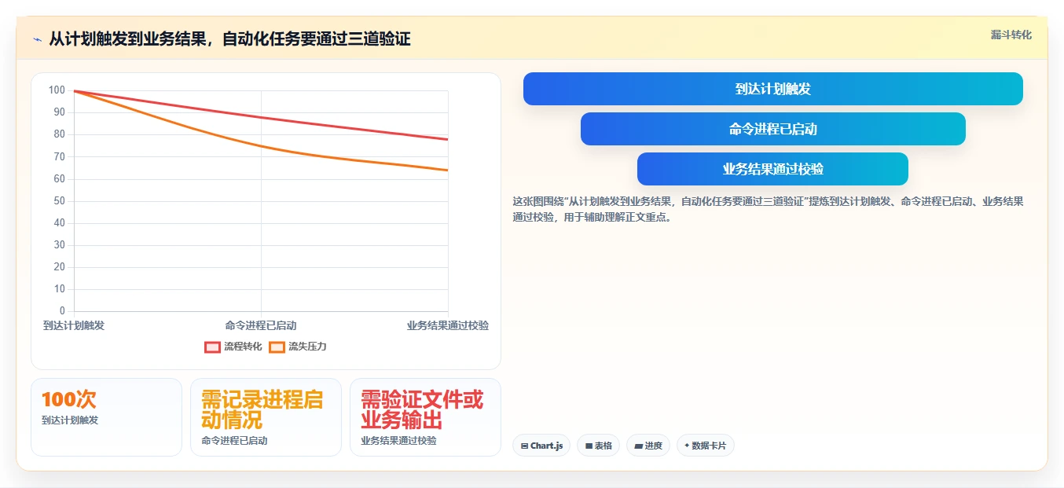Click the 命令进程已启动 x-axis label

(261, 325)
